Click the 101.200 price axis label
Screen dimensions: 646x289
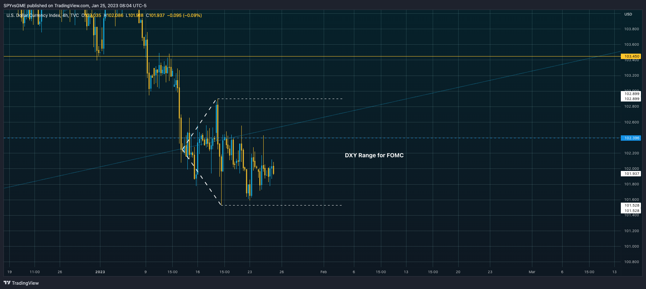coord(632,231)
